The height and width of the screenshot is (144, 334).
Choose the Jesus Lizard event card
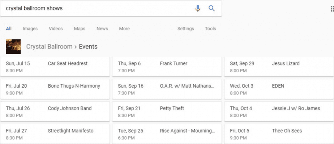279,67
